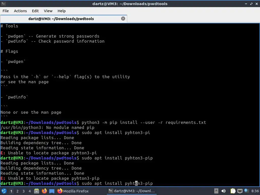Open the View menu
Screen dimensions: 260x195
(48, 11)
